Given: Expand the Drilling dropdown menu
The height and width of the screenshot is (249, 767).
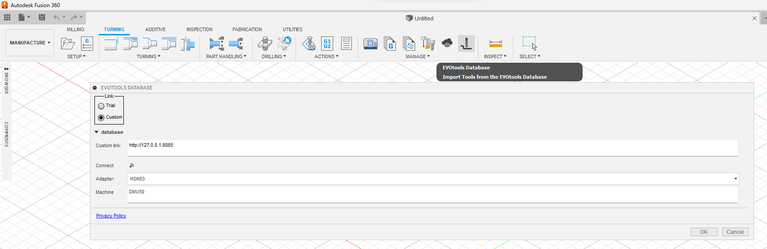Looking at the screenshot, I should click(x=274, y=56).
